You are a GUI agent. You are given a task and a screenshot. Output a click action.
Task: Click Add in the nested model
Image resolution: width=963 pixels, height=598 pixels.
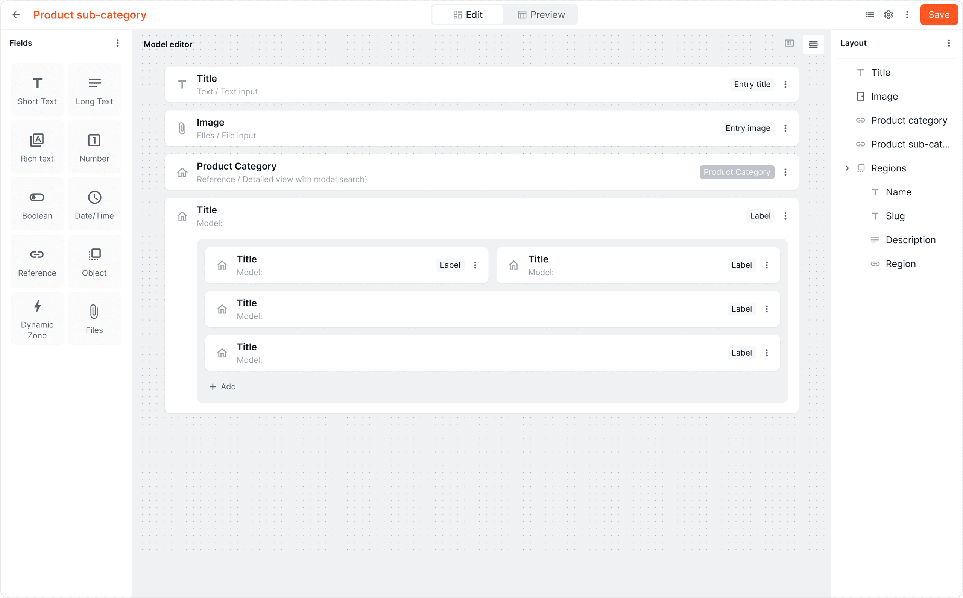[x=222, y=386]
